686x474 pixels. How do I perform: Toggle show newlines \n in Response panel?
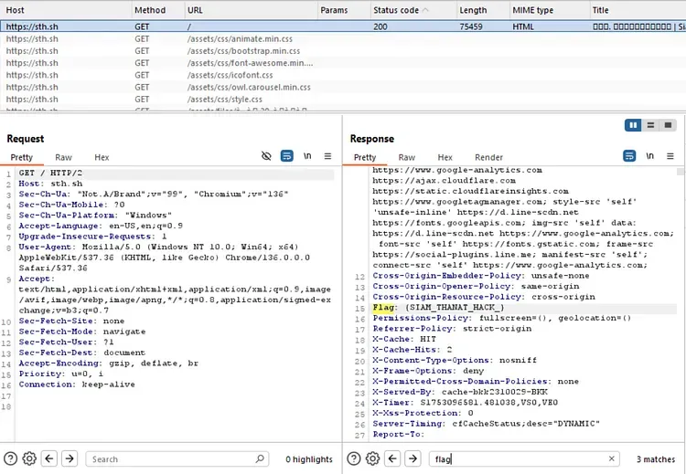coord(649,156)
